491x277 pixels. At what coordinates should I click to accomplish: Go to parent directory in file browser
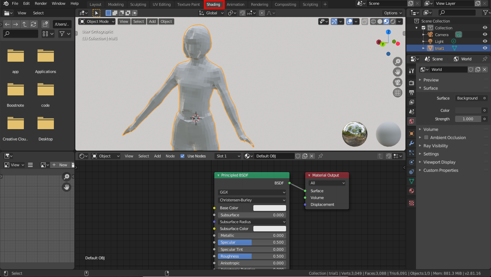(x=25, y=24)
